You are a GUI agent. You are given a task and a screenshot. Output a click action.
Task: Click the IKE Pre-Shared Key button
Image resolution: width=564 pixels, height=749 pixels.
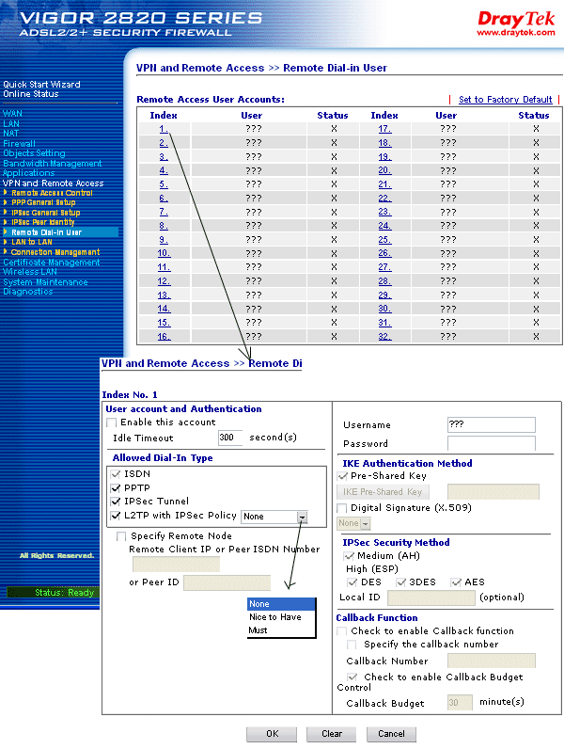click(383, 492)
